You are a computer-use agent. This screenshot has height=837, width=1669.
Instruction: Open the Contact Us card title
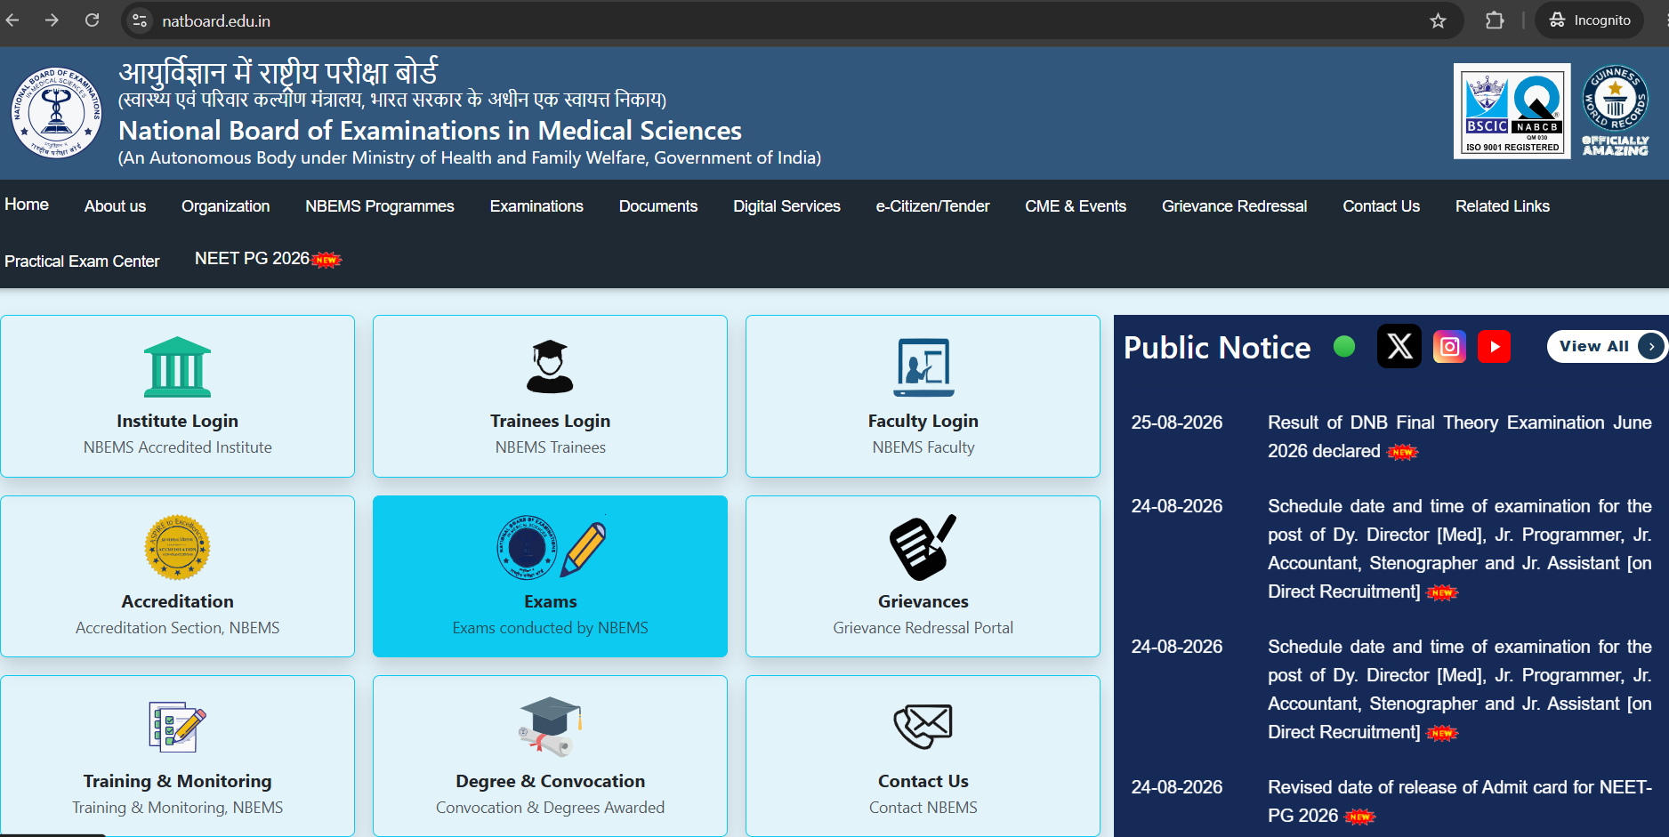(923, 781)
